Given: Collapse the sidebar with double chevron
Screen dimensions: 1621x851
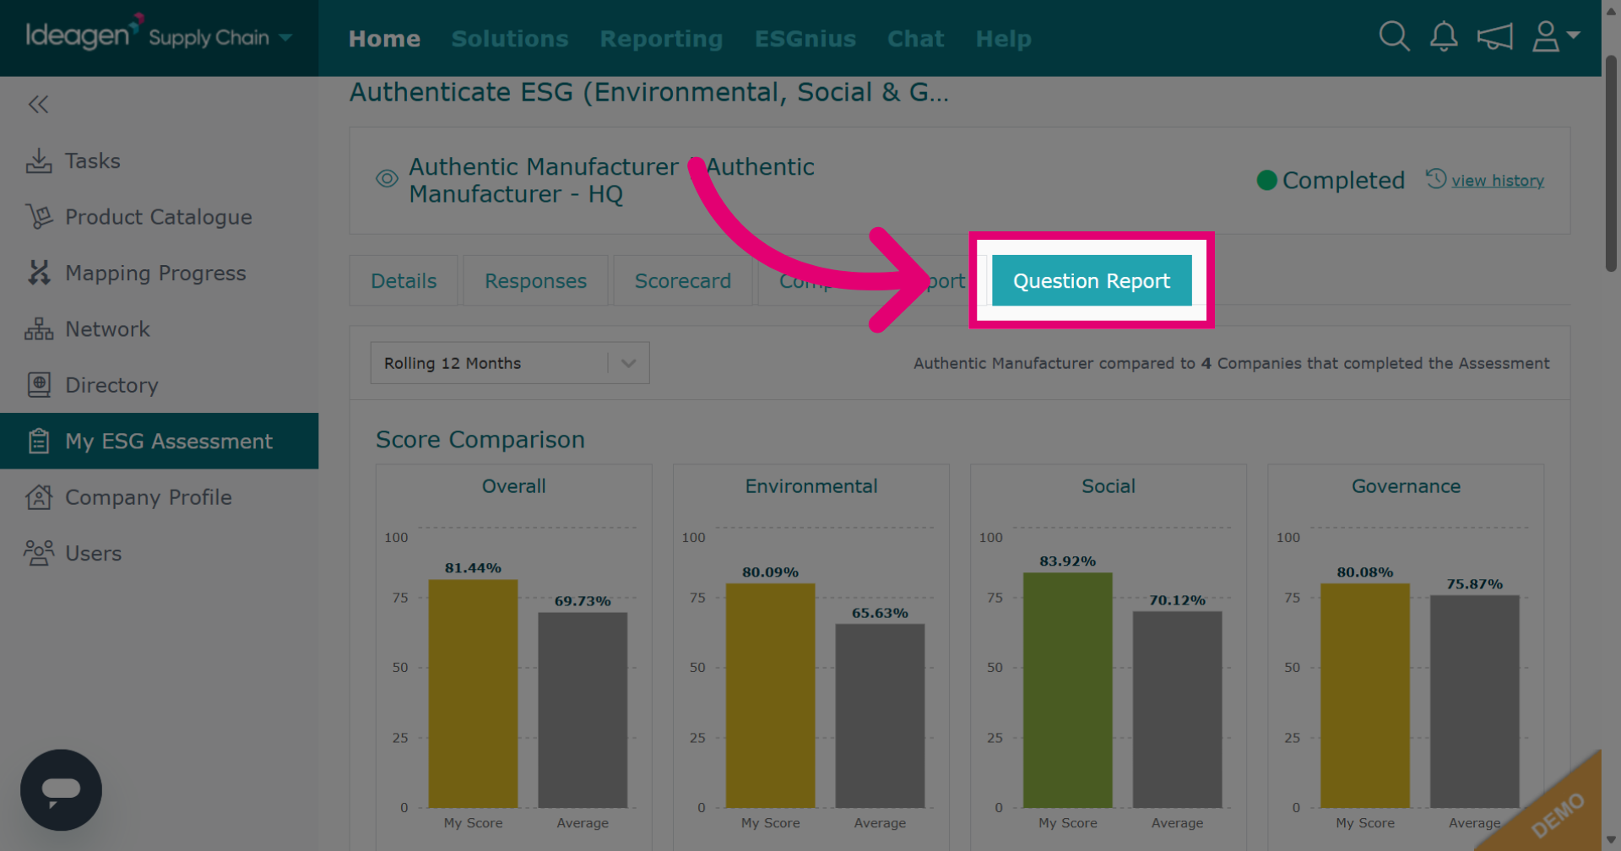Looking at the screenshot, I should 38,105.
